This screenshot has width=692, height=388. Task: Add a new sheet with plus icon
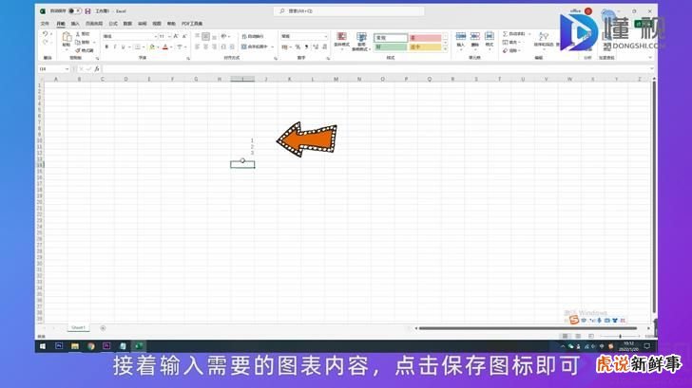(103, 328)
